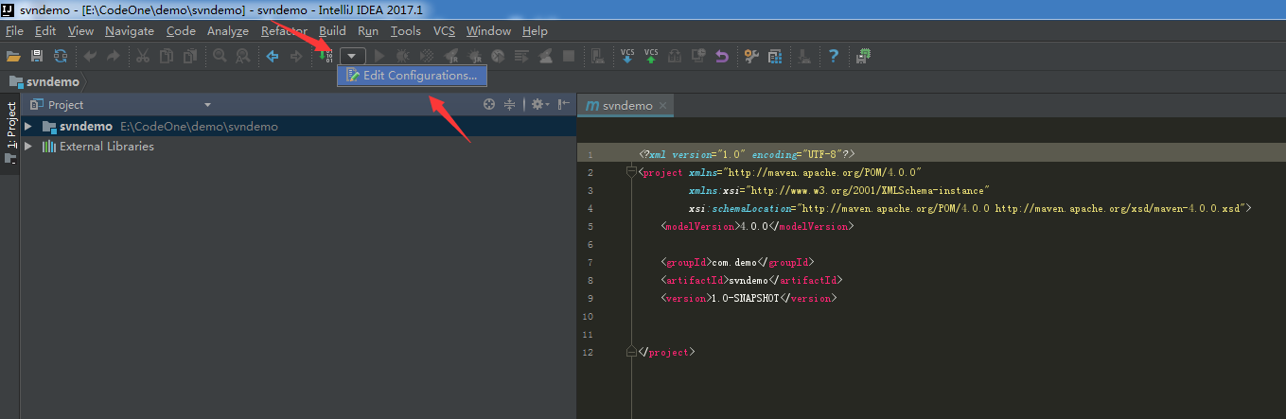Open Settings via wrench icon
This screenshot has width=1286, height=419.
(751, 56)
